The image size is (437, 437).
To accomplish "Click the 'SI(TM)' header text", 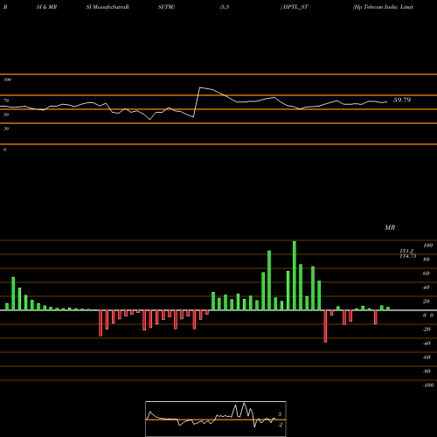I will click(x=166, y=7).
